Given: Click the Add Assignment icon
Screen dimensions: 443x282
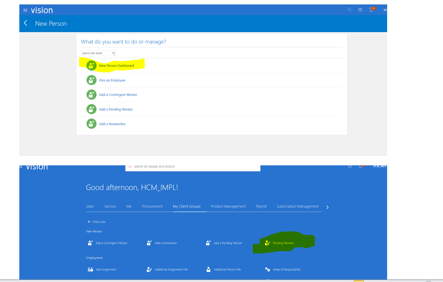Looking at the screenshot, I should (x=90, y=269).
